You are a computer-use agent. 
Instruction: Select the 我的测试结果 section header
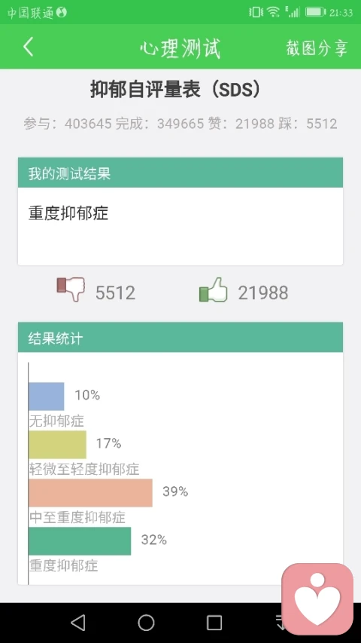coord(180,173)
